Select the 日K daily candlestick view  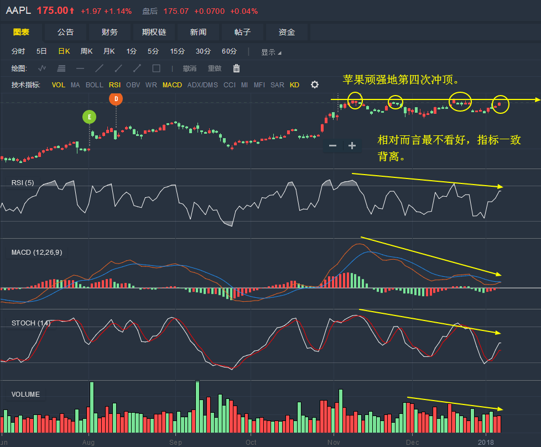point(64,51)
